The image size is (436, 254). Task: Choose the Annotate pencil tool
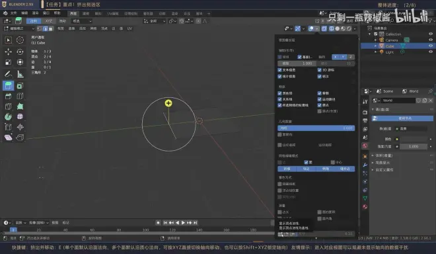point(8,74)
